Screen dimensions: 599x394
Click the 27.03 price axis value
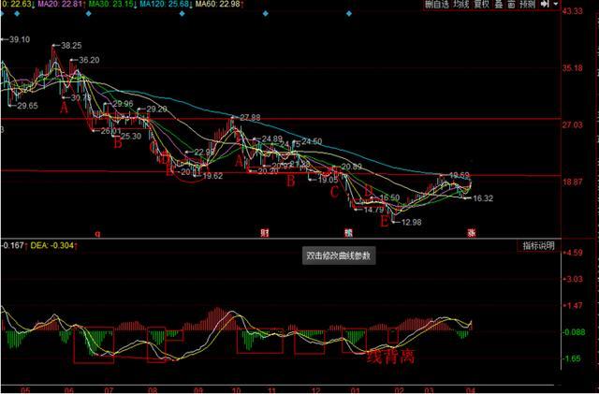click(x=573, y=125)
